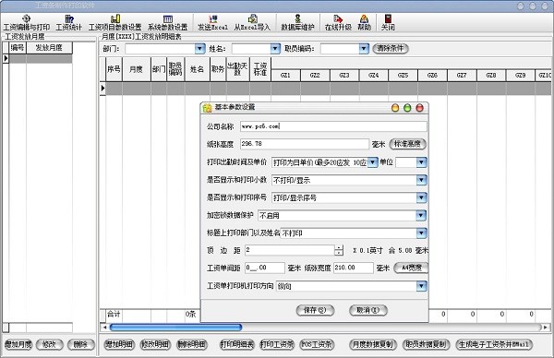The width and height of the screenshot is (554, 358).
Task: Click the 保存 button in dialog
Action: pos(315,310)
